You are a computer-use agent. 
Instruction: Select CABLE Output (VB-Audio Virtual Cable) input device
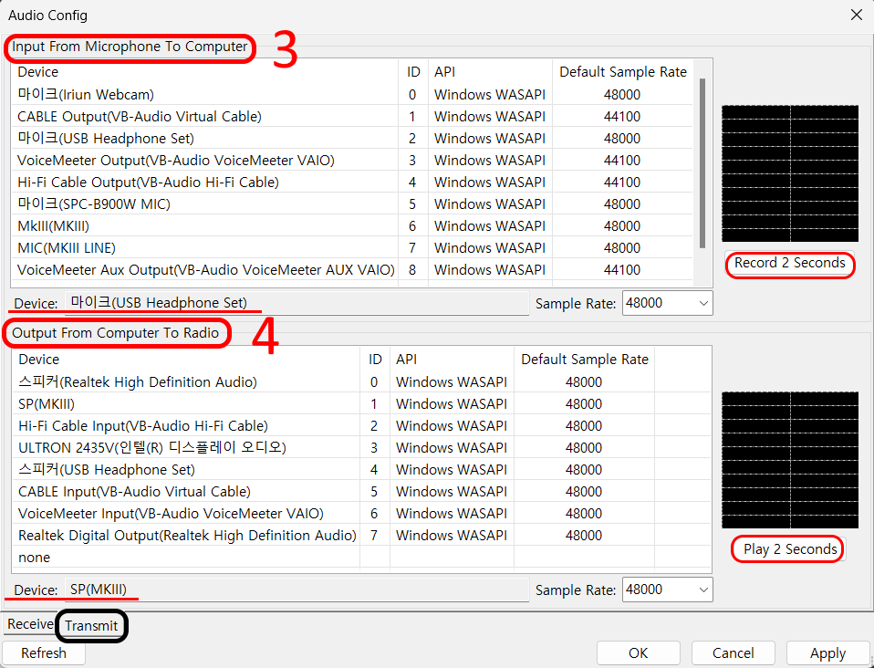(x=140, y=117)
